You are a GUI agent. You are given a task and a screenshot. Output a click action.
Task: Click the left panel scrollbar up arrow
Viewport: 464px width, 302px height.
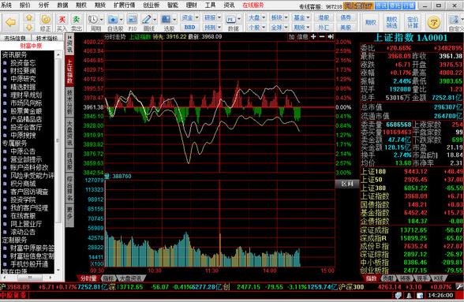pos(58,54)
